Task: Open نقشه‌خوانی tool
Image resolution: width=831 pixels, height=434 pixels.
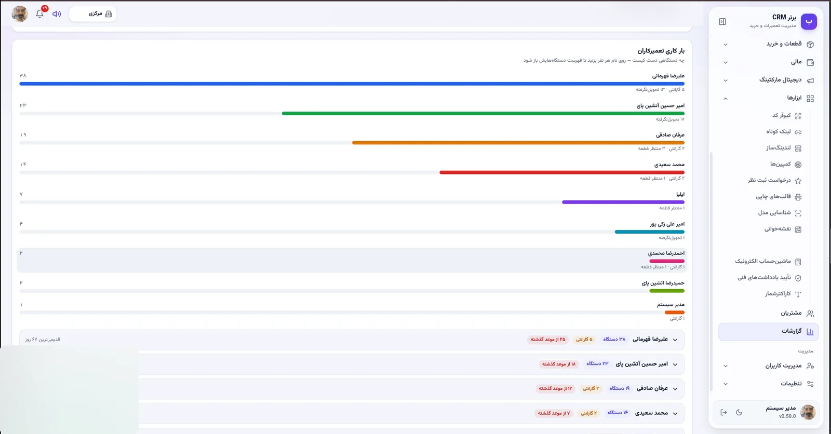Action: coord(783,229)
